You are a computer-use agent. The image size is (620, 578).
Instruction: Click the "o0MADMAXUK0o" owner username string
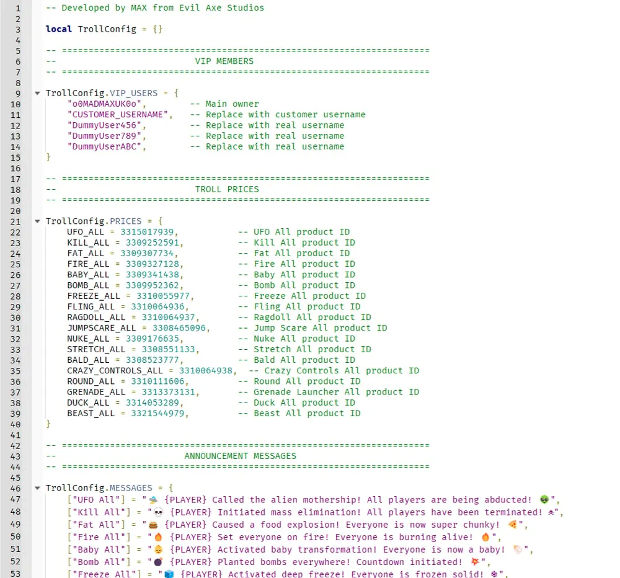click(104, 104)
